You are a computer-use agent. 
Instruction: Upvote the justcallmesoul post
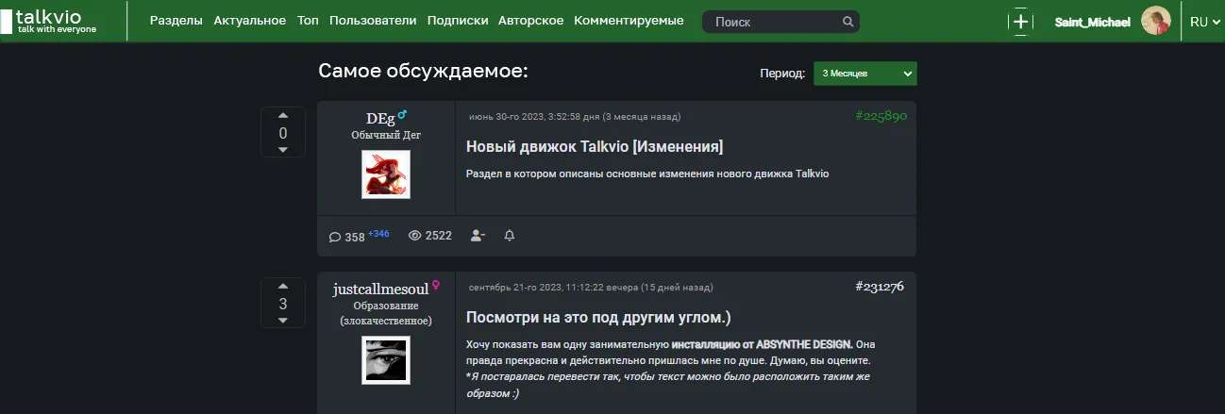point(283,287)
